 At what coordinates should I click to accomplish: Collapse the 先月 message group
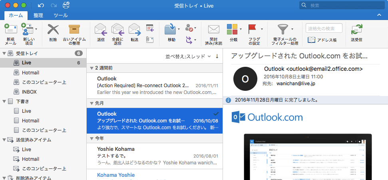coord(92,103)
